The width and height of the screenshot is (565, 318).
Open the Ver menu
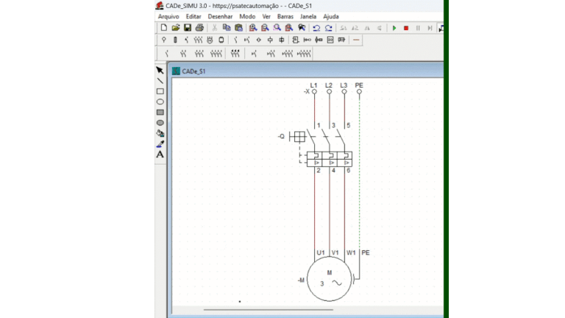(266, 17)
